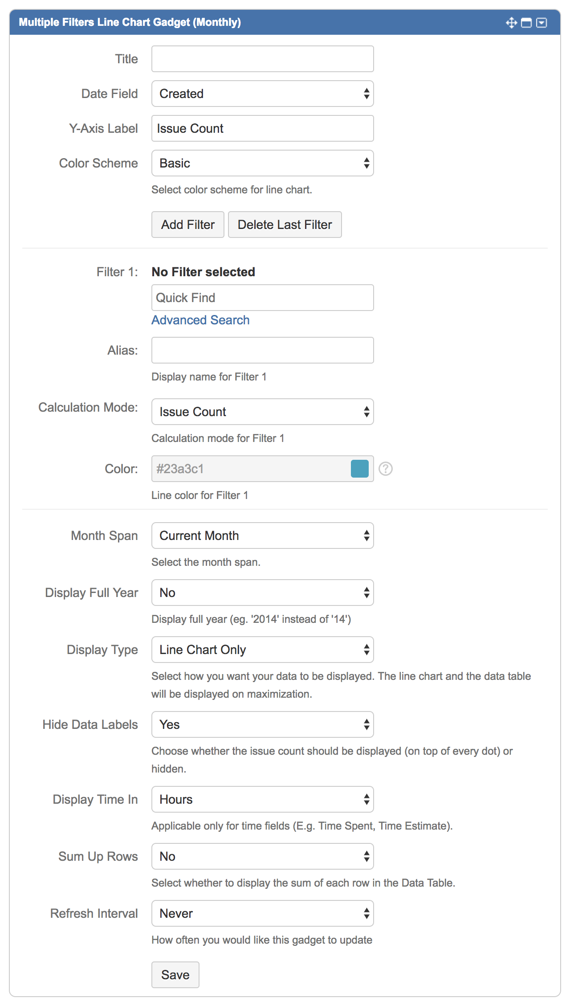The height and width of the screenshot is (1006, 570).
Task: Click the help question mark beside Color
Action: (385, 469)
